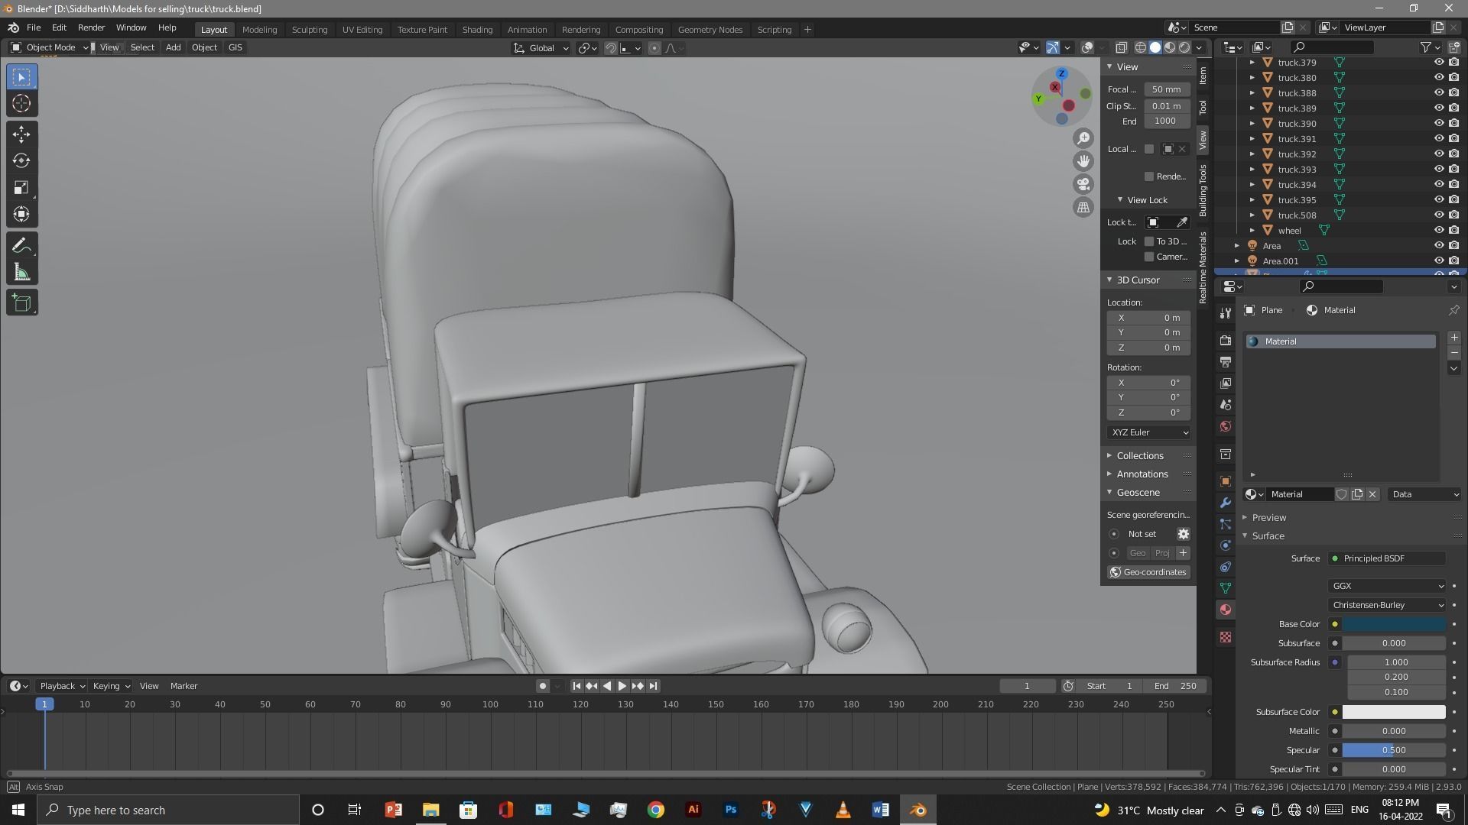Toggle camera view in viewport
This screenshot has height=825, width=1468.
point(1083,184)
